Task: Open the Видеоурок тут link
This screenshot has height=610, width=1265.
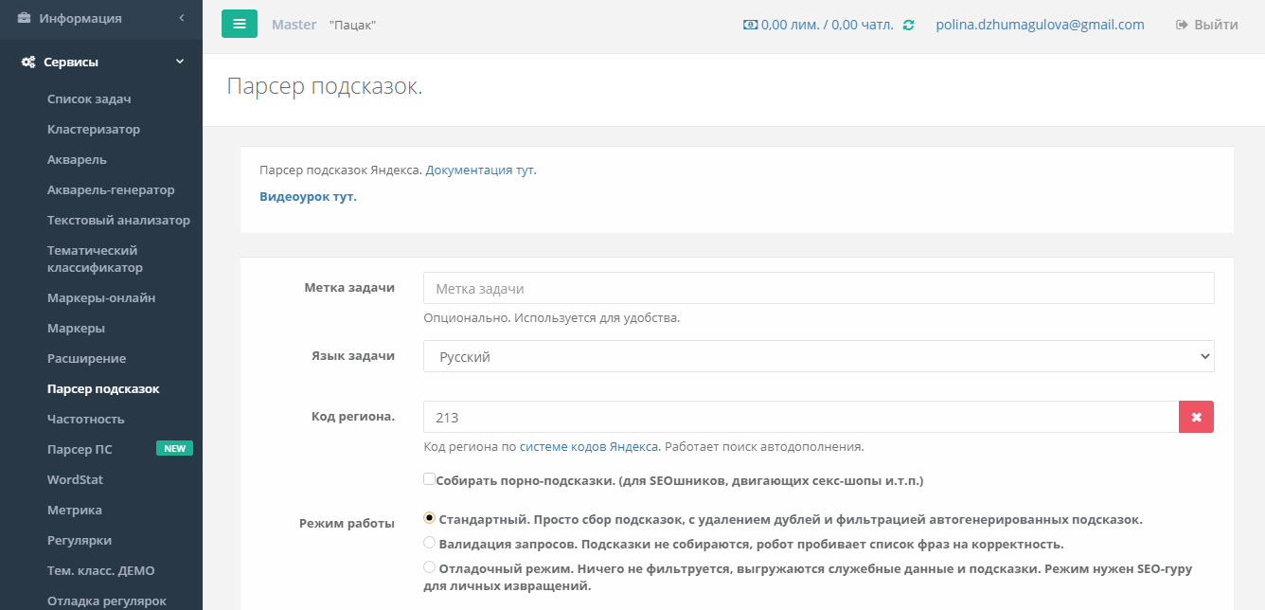Action: [x=308, y=197]
